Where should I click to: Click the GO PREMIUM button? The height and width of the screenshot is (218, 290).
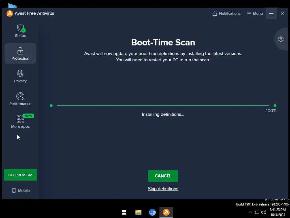pos(20,175)
